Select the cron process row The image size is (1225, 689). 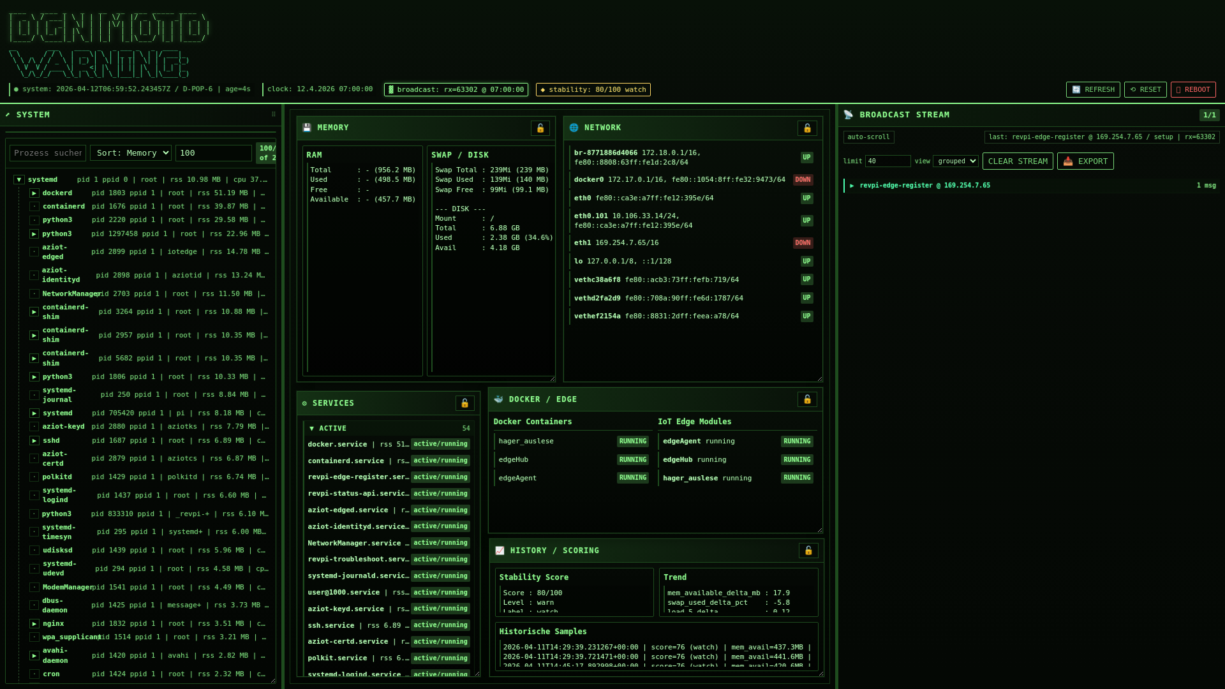[x=149, y=674]
